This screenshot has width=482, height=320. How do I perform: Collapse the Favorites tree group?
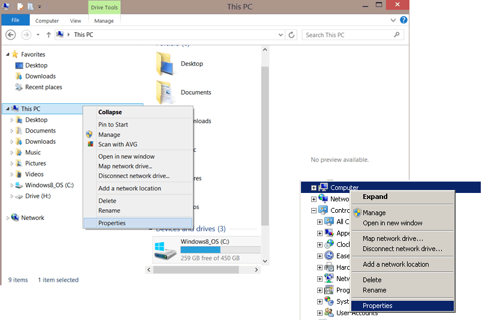click(8, 55)
